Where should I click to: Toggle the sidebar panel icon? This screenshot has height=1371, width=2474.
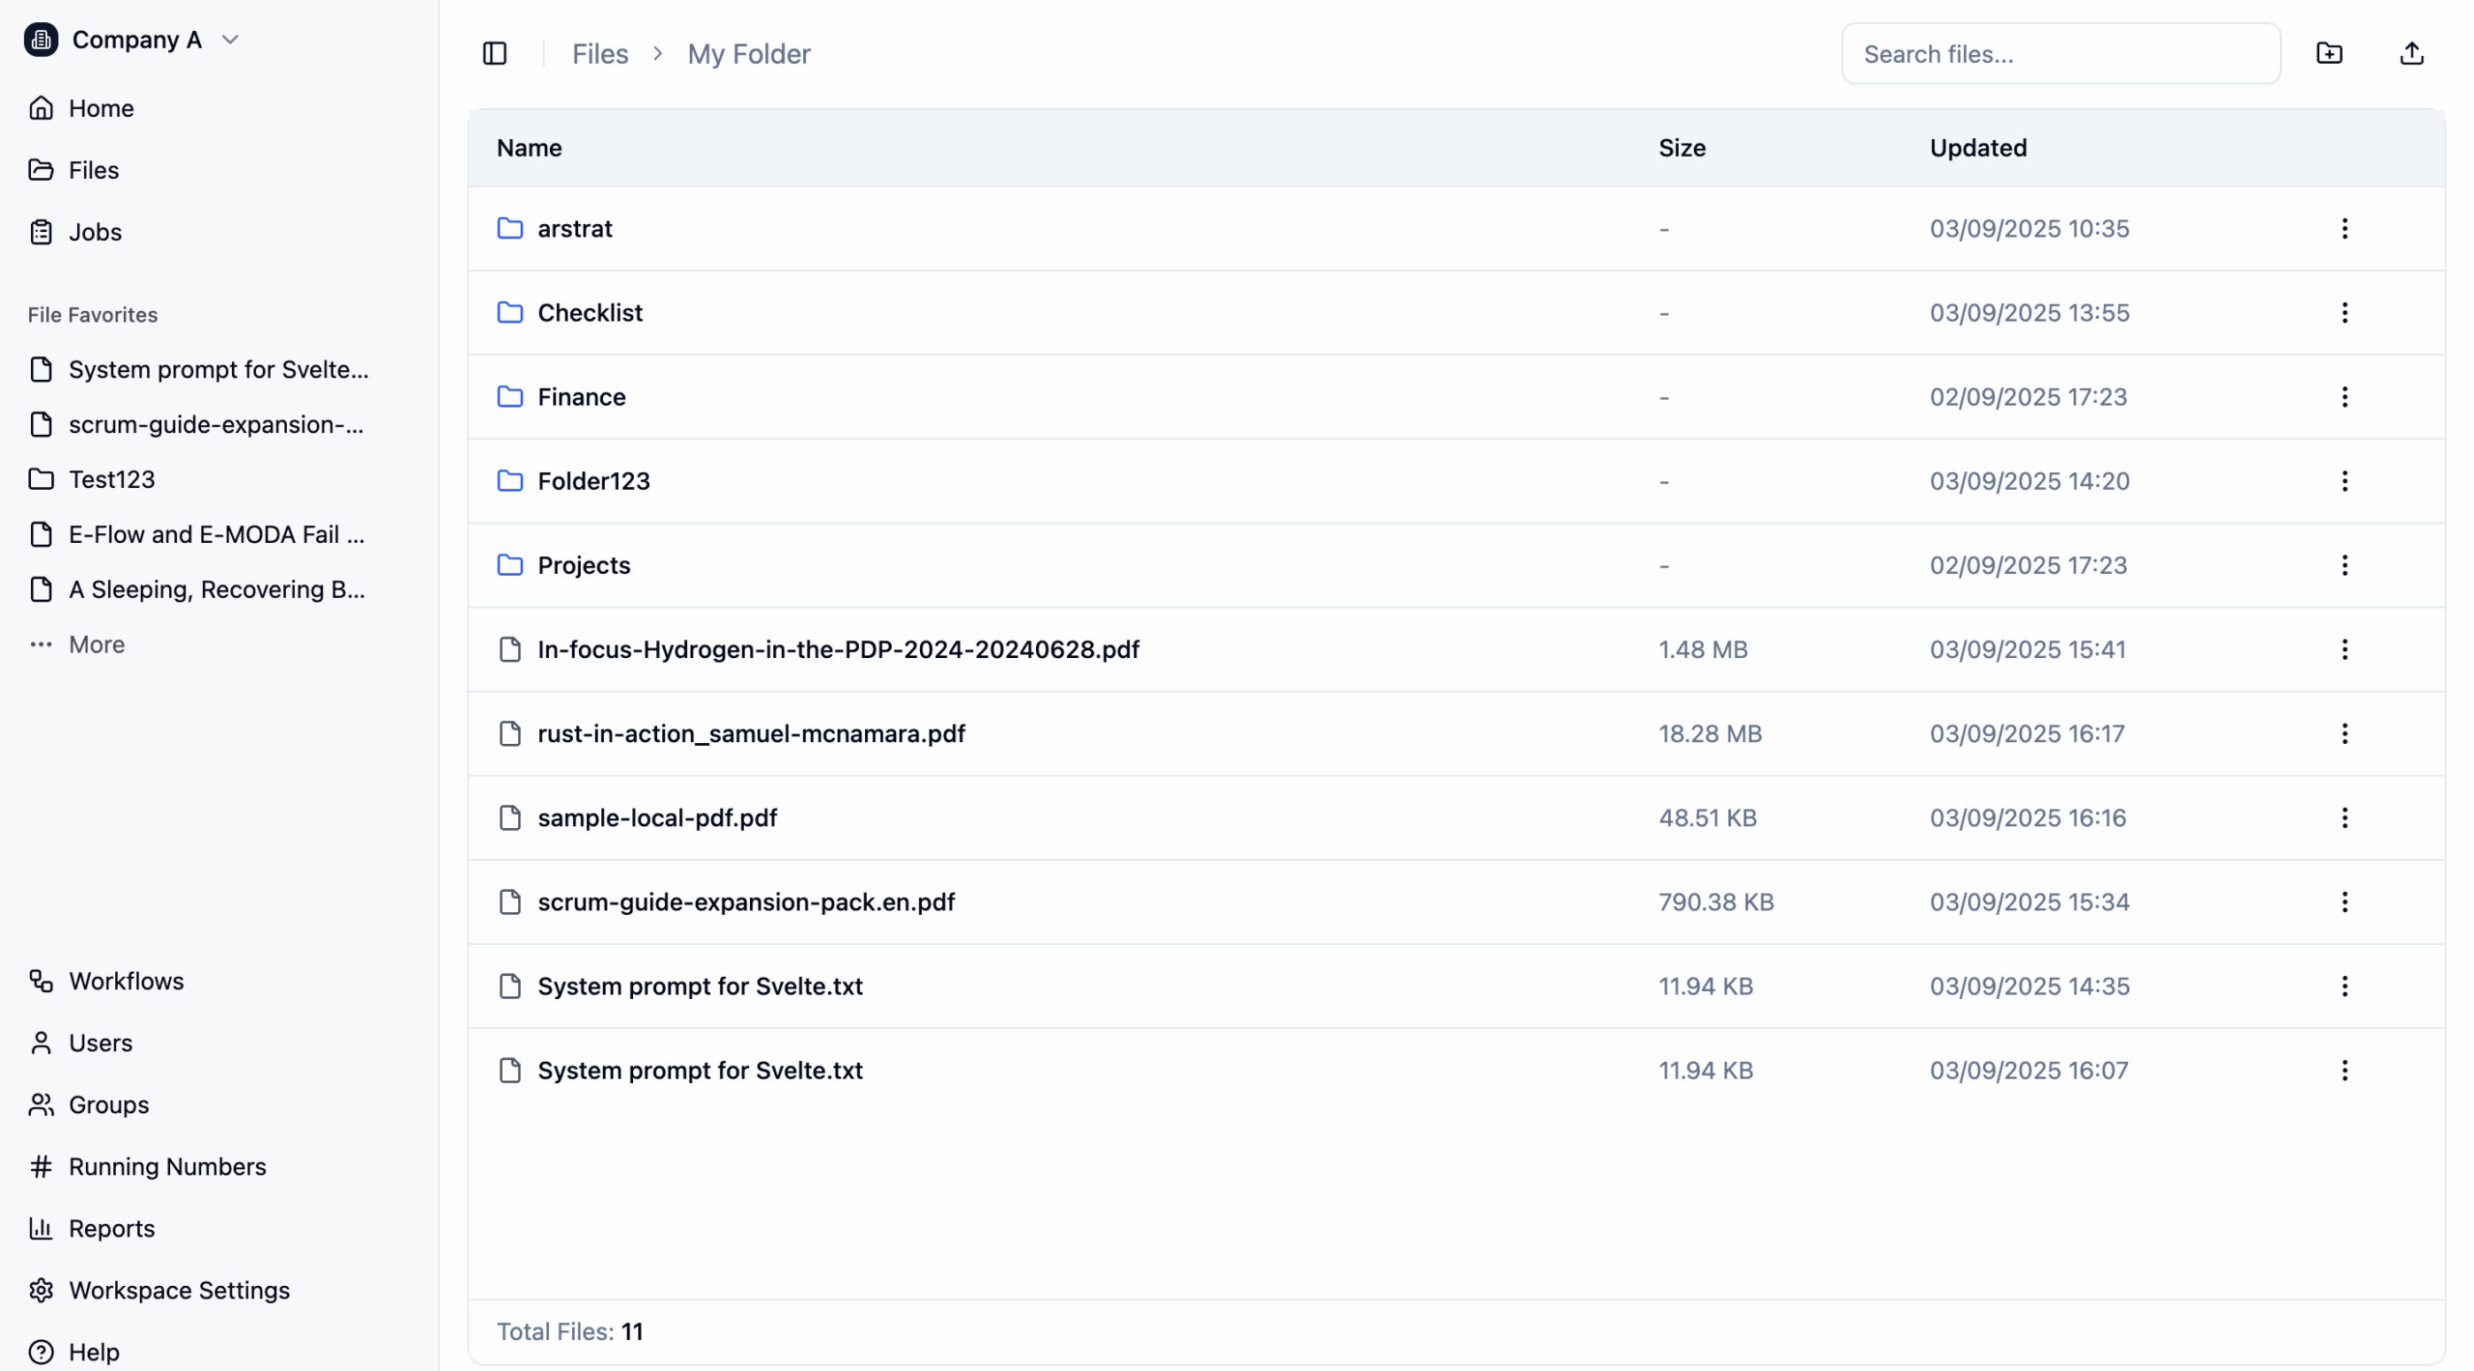pos(495,54)
